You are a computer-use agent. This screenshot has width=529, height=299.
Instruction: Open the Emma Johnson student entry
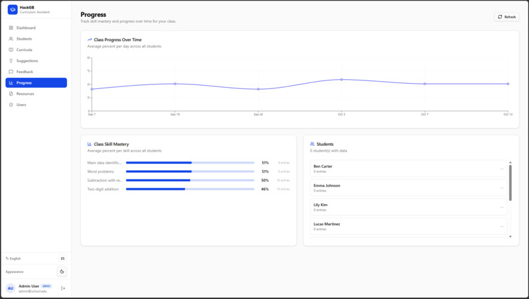tap(408, 188)
